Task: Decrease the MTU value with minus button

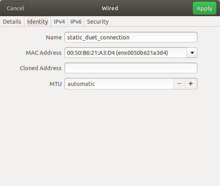Action: click(x=179, y=84)
